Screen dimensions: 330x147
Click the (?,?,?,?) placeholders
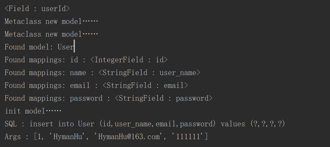point(267,124)
